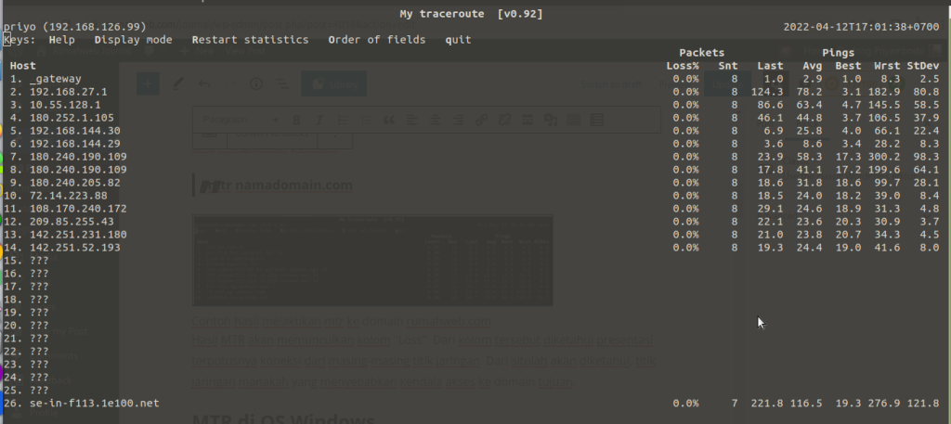Click the namadomain.com heading text
951x424 pixels.
click(x=293, y=186)
